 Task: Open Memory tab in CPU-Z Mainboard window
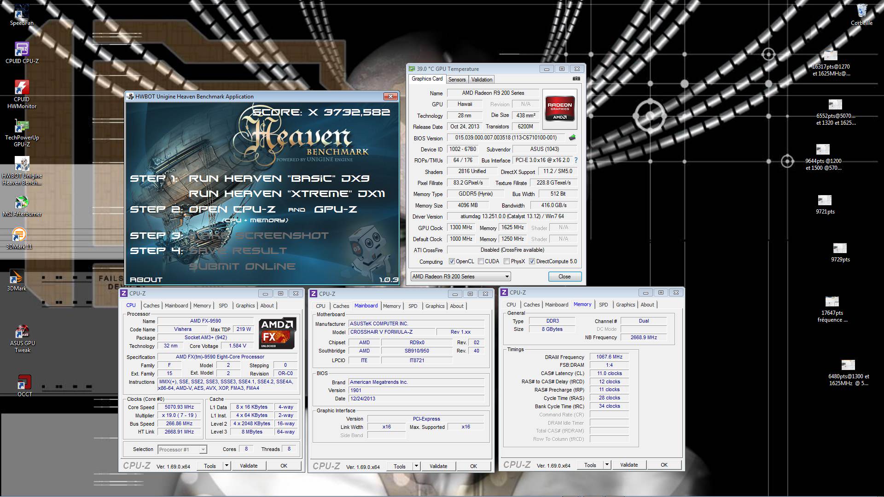[x=391, y=306]
